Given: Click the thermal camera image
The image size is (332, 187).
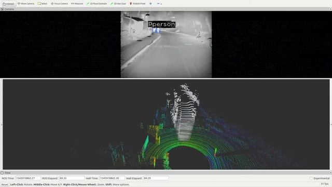Looking at the screenshot, I should pos(166,44).
